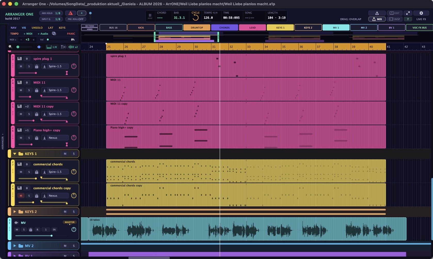Click the piano keys icon on spire plug 1
This screenshot has width=433, height=259.
[19, 59]
